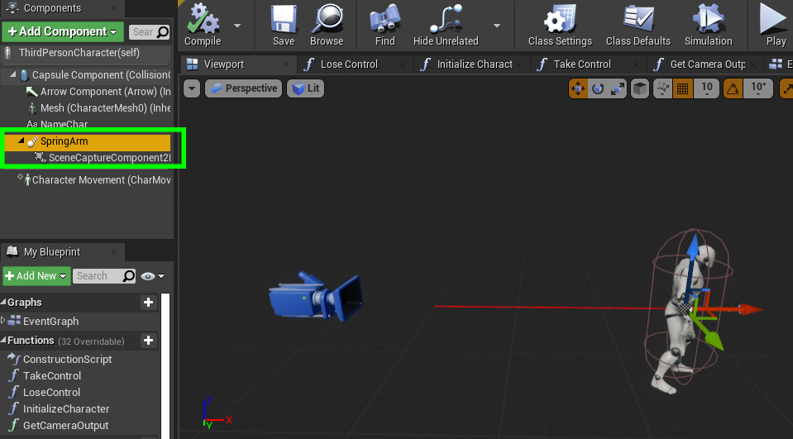Screen dimensions: 793x439
Task: Click the magnifier icon in Components search
Action: 162,32
